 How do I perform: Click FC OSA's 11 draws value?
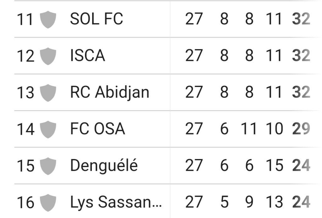[249, 128]
